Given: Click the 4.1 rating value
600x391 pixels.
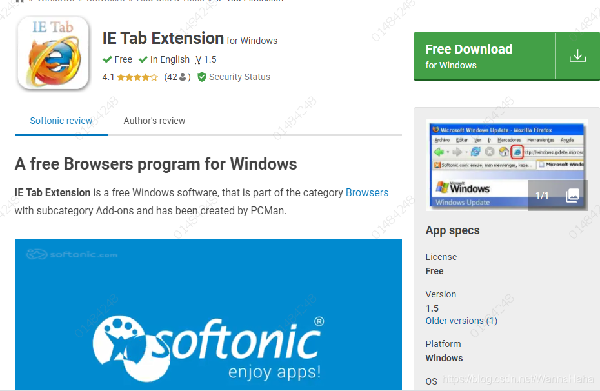Looking at the screenshot, I should coord(108,77).
